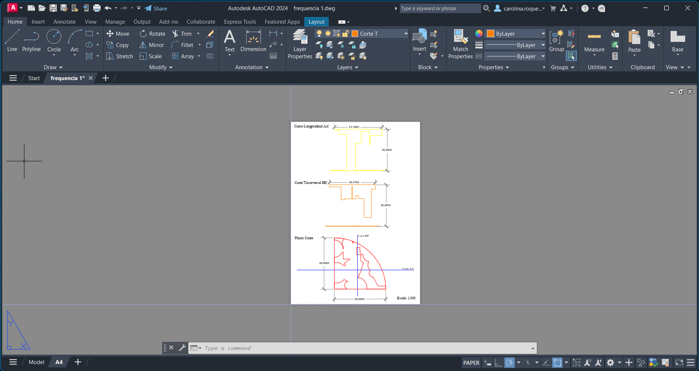
Task: Activate the Measure utility
Action: (594, 42)
